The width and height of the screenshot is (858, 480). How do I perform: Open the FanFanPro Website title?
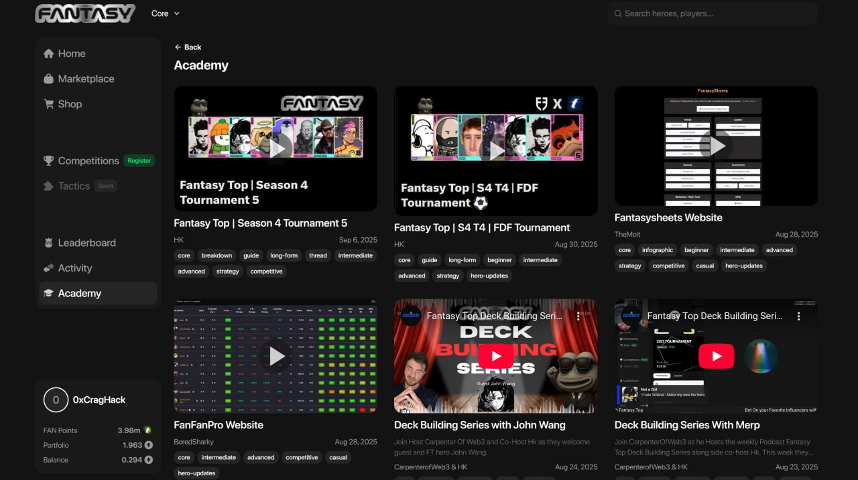point(219,425)
